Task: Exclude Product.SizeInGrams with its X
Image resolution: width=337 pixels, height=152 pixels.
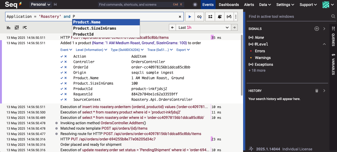Action: click(x=66, y=83)
